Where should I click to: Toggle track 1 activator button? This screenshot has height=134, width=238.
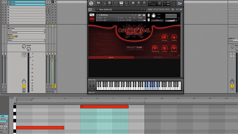pyautogui.click(x=3, y=86)
